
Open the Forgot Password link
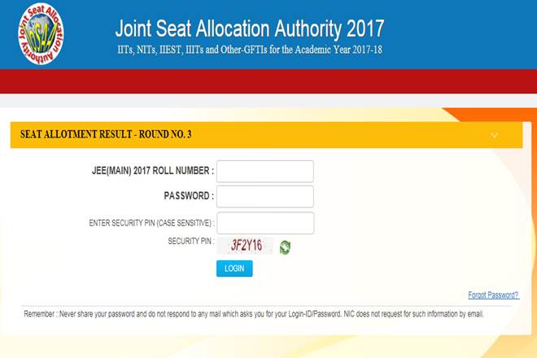click(x=493, y=295)
